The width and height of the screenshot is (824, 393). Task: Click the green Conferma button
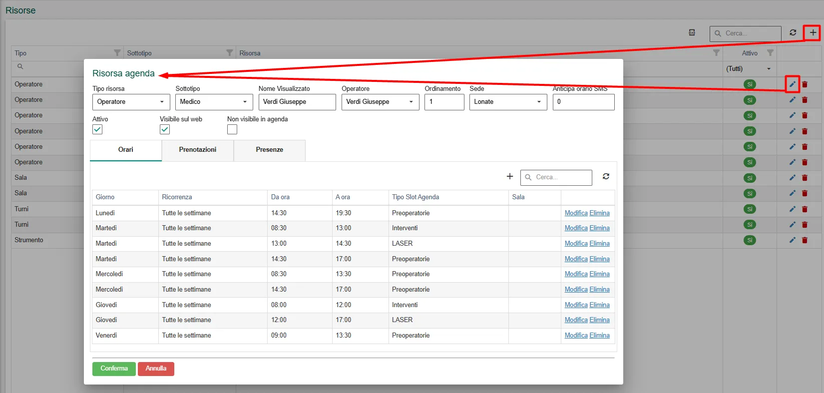point(114,369)
